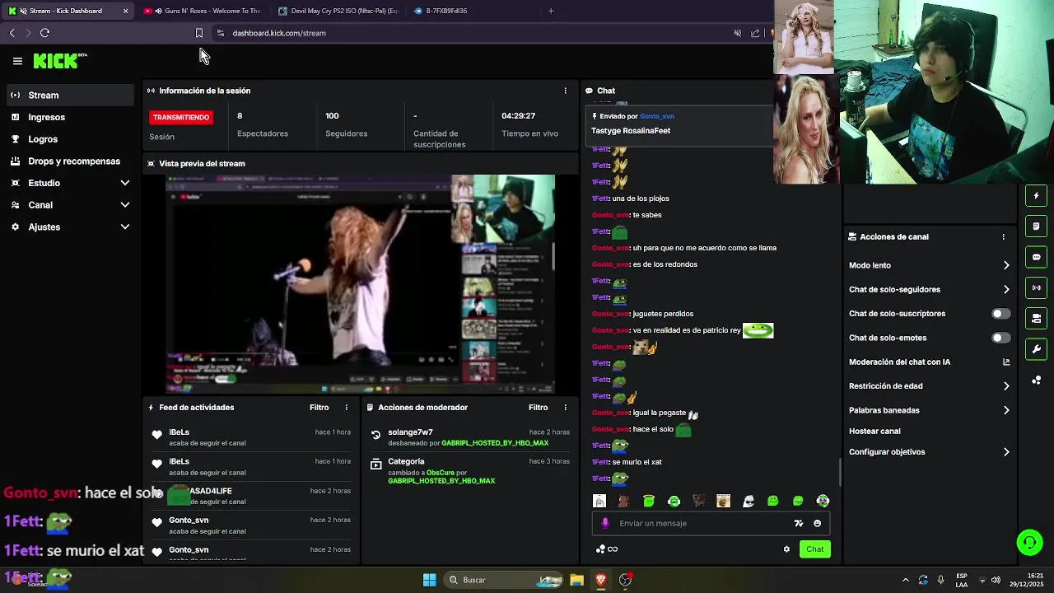
Task: Open Restricción de edad settings arrow
Action: pyautogui.click(x=1006, y=386)
